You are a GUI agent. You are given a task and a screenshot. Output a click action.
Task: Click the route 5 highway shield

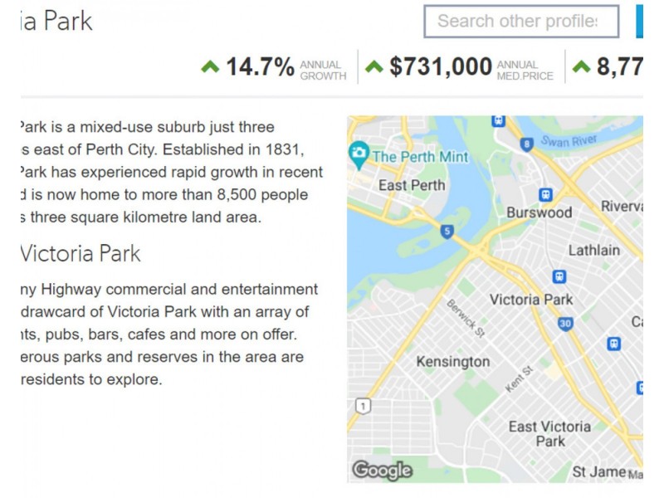[447, 232]
